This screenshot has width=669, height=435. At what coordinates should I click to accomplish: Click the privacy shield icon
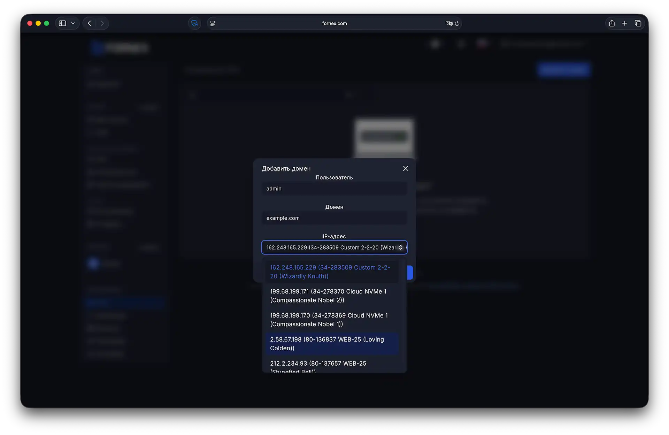tap(194, 23)
